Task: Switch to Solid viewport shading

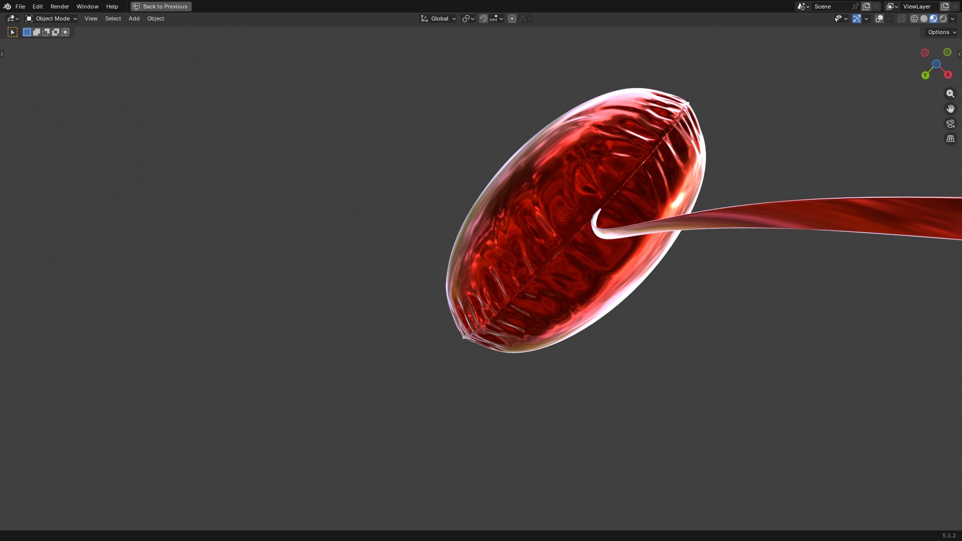Action: coord(924,19)
